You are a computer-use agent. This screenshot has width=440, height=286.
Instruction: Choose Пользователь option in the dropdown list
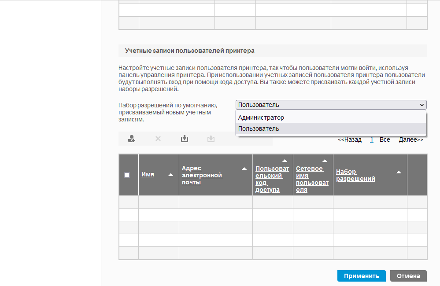coord(259,128)
